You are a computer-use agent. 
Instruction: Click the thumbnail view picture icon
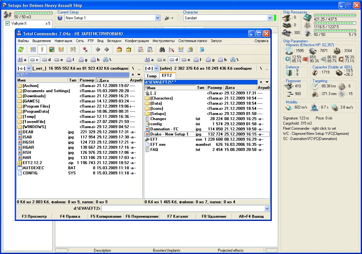(51, 49)
